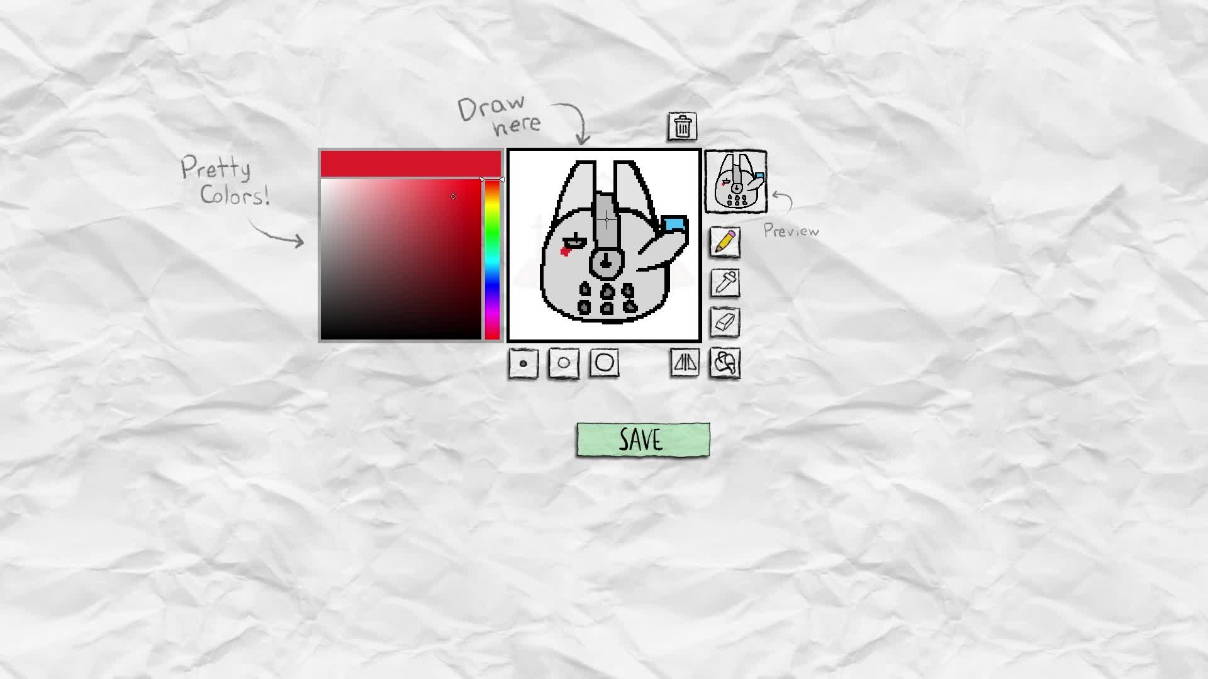Screen dimensions: 1208x679
Task: Click the current red color preview bar
Action: [410, 164]
